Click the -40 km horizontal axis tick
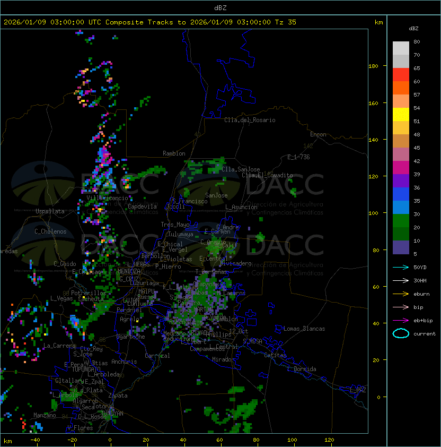 36,440
